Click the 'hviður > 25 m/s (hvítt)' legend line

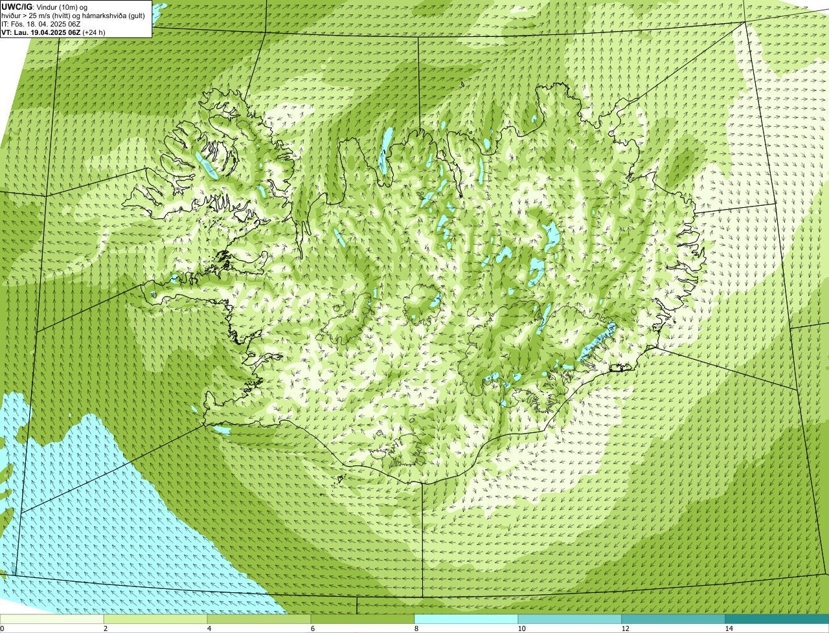pos(73,16)
